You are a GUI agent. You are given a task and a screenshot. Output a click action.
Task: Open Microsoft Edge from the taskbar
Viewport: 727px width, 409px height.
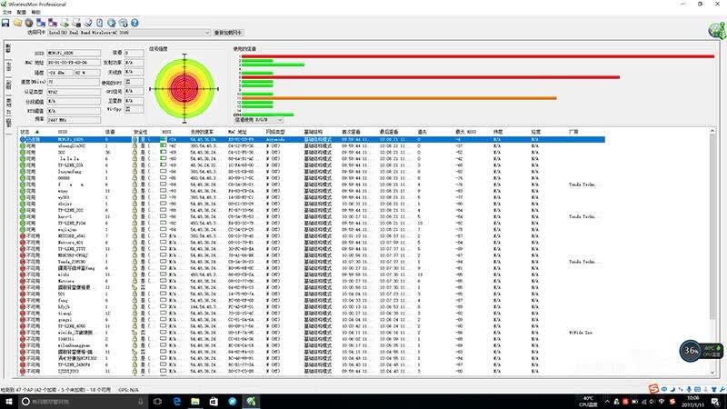pos(176,402)
